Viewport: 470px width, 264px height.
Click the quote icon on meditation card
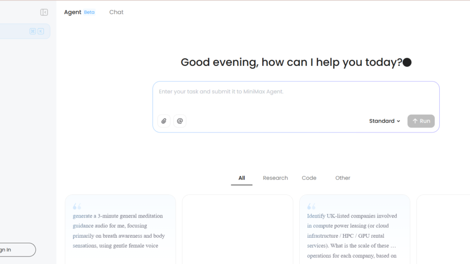coord(77,206)
